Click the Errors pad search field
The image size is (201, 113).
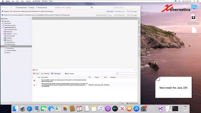(x=126, y=73)
